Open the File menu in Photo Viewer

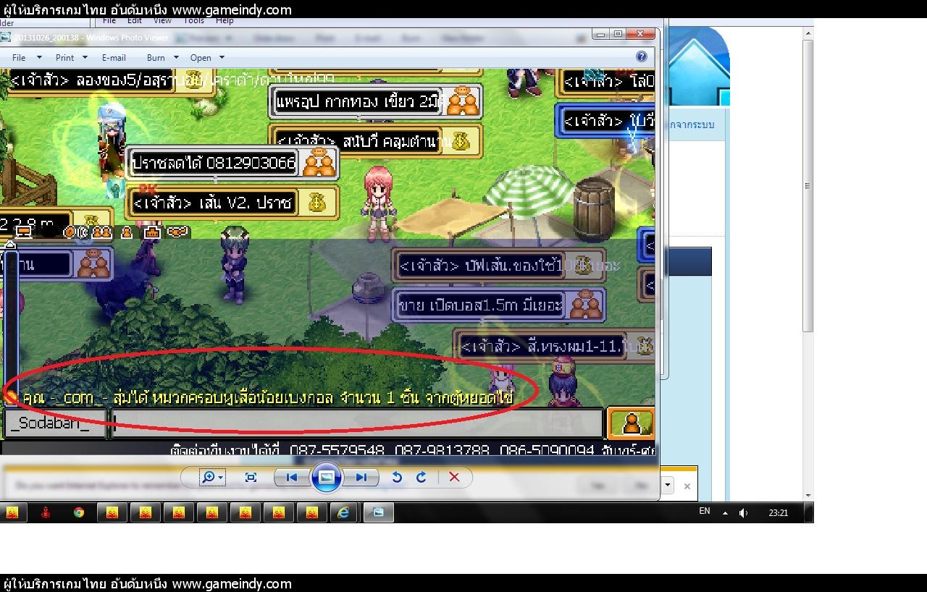coord(19,57)
